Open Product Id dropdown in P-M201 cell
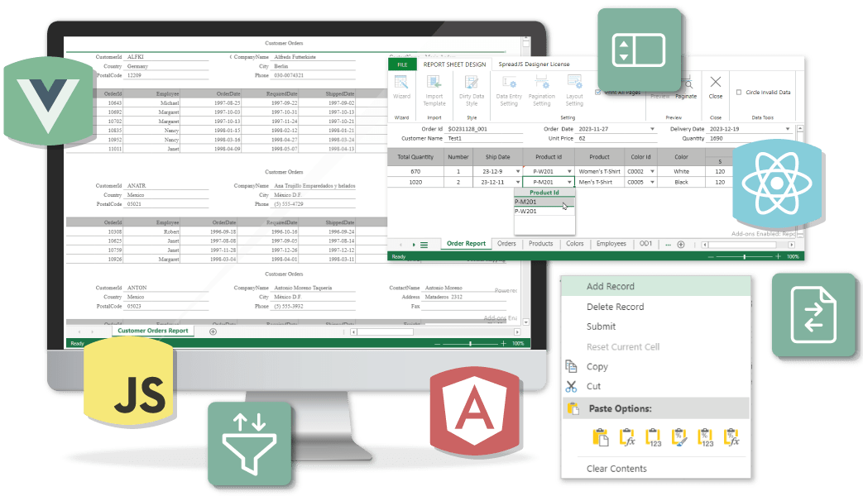863x496 pixels. (569, 182)
